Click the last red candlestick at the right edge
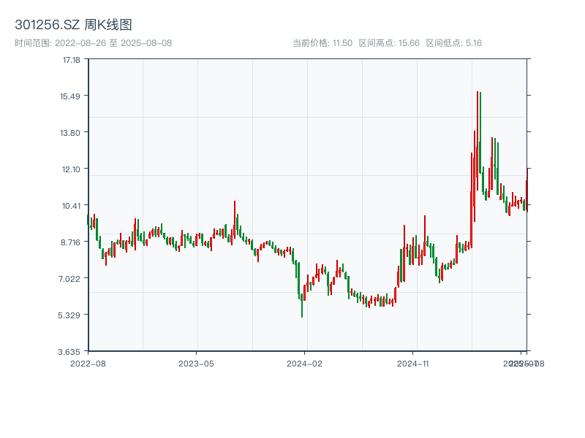This screenshot has height=438, width=585. tap(527, 190)
